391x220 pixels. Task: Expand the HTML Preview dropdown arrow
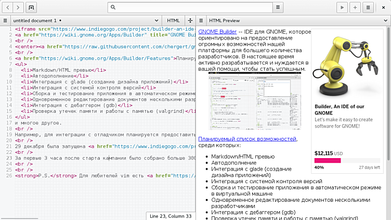[x=385, y=21]
